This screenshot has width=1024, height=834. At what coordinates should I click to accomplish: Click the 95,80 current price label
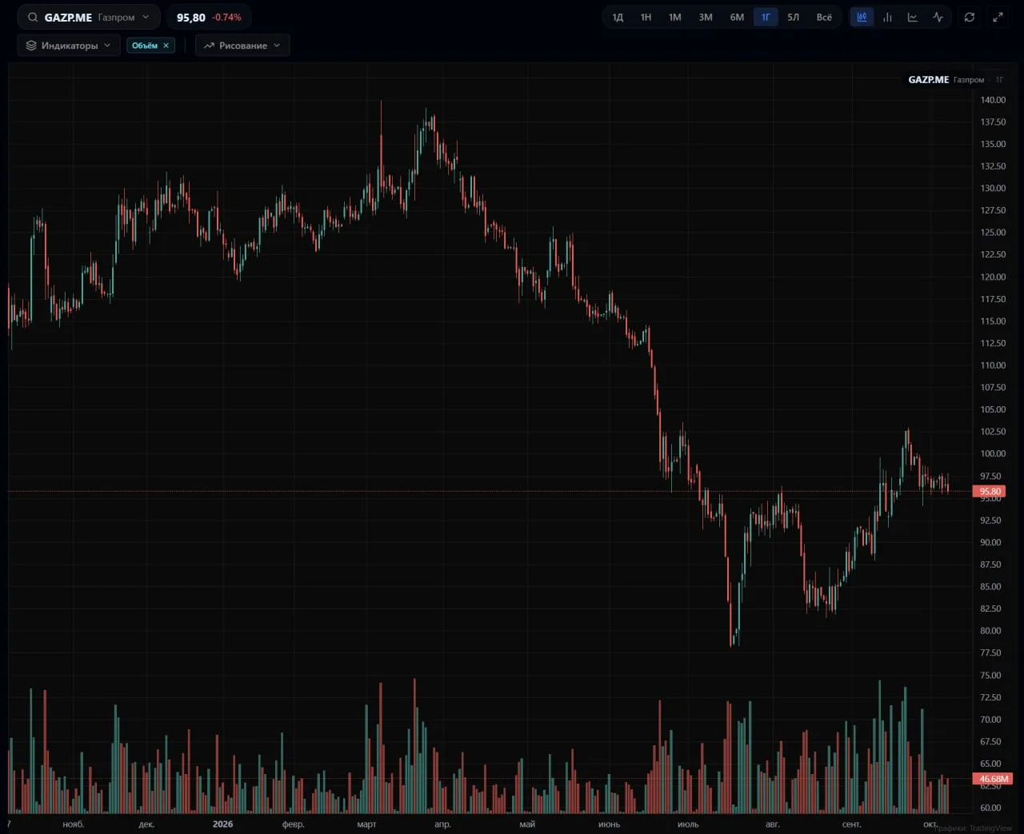191,17
